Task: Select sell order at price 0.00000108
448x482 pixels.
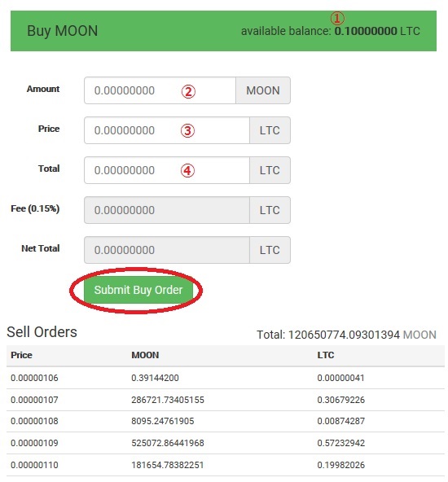Action: [226, 421]
